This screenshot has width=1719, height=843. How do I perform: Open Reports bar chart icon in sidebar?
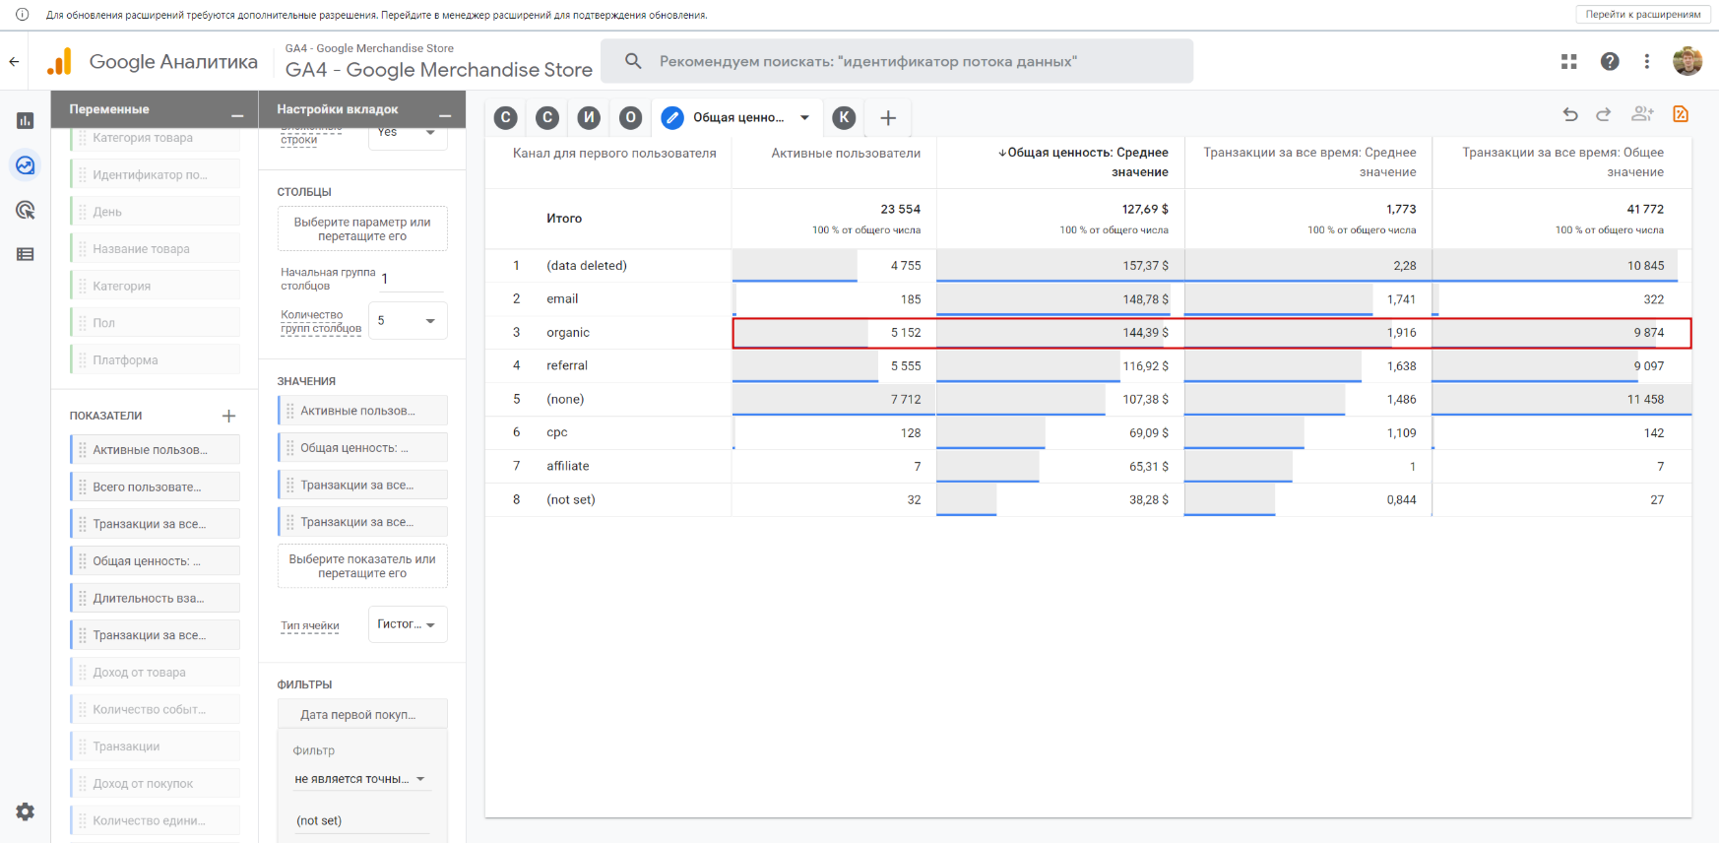coord(26,120)
